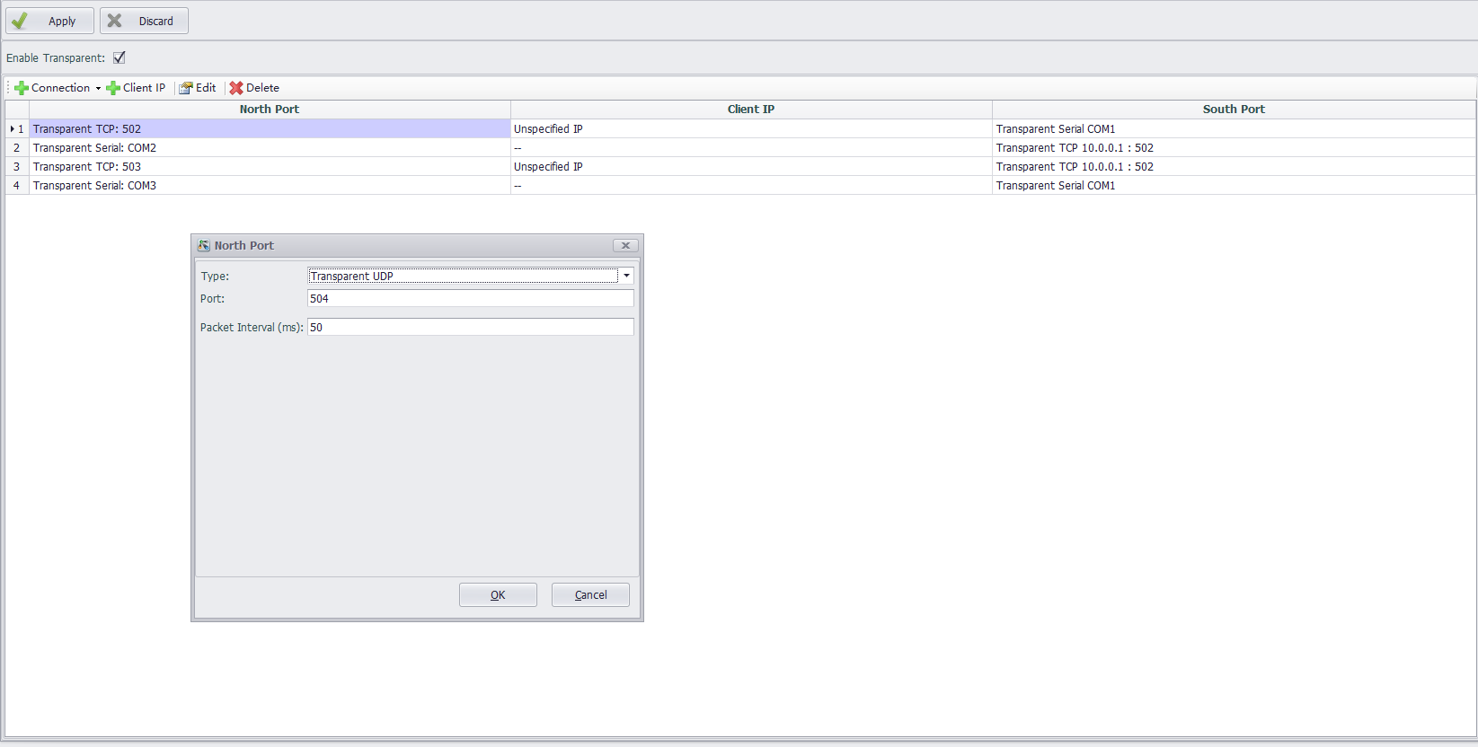
Task: Click the North Port dialog title icon
Action: point(204,246)
